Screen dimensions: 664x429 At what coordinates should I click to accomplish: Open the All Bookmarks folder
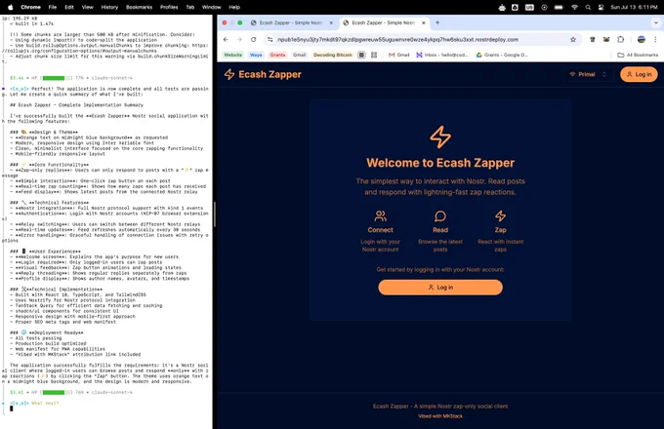pyautogui.click(x=638, y=55)
